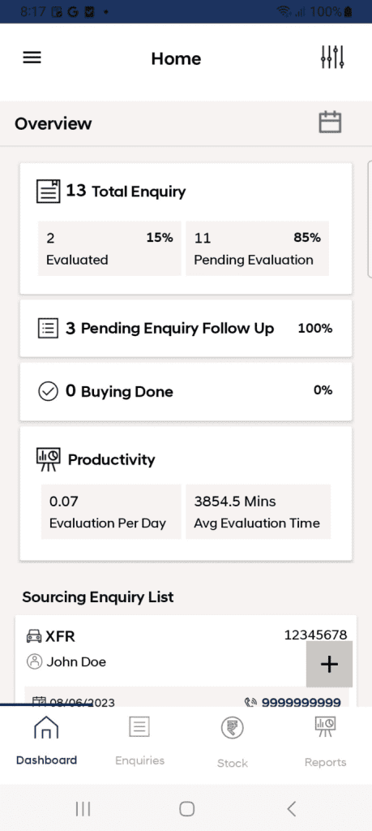Screen dimensions: 372x831
Task: Tap the car icon beside XFR
Action: [x=34, y=635]
